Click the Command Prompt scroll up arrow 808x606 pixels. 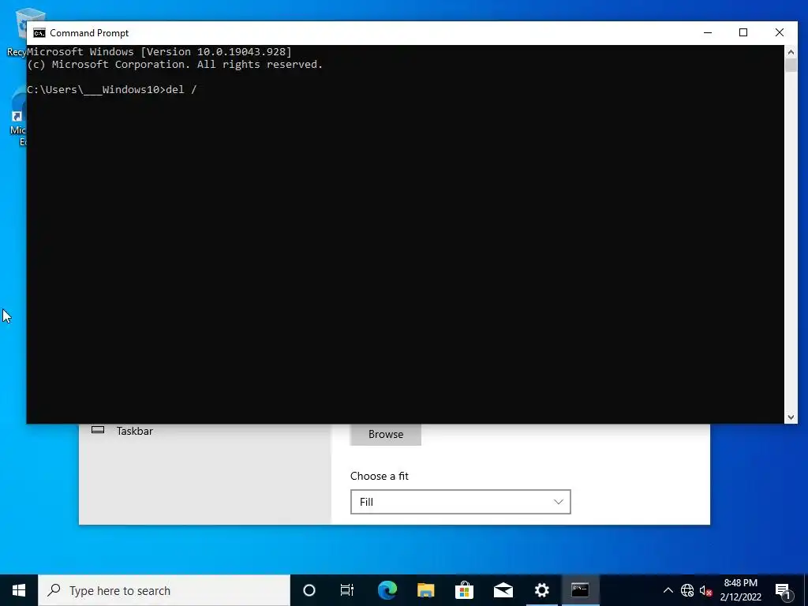(791, 52)
